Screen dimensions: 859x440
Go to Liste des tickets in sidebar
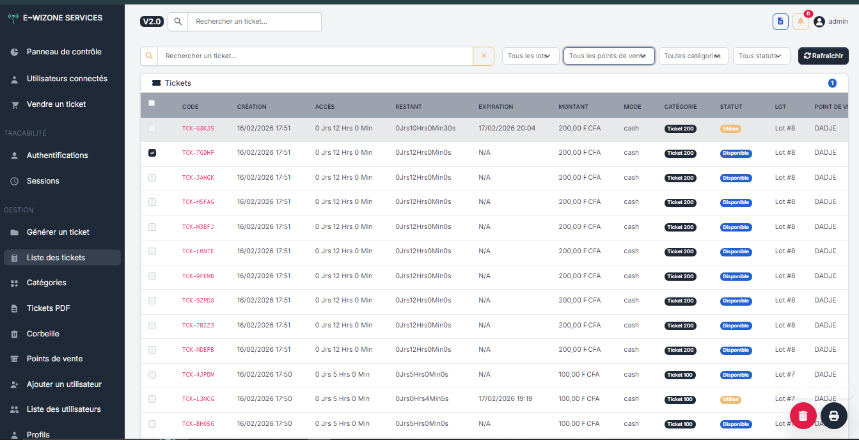pos(55,257)
